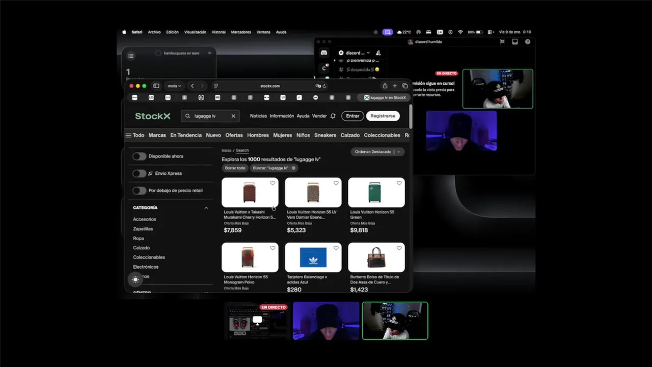Screen dimensions: 652x367
Task: Select the "lugagge lv en StockX" tab
Action: click(385, 97)
